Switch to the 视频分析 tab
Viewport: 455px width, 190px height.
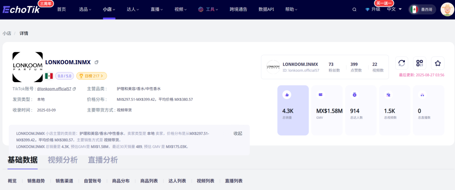click(x=62, y=160)
